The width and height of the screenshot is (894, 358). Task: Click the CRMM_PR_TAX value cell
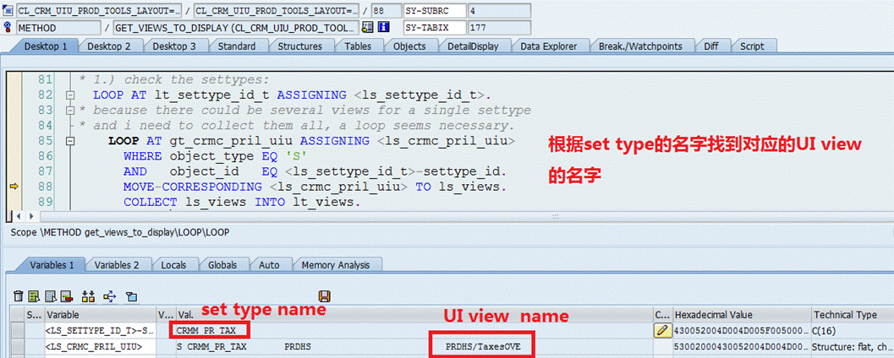[x=414, y=330]
